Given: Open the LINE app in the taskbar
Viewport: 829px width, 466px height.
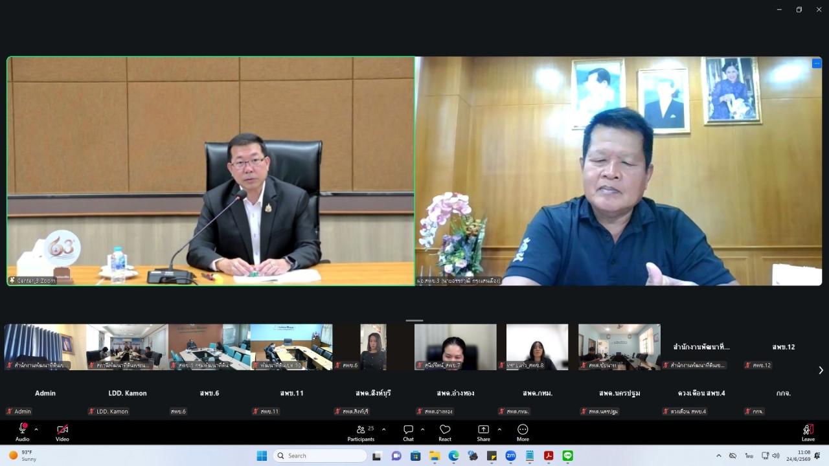Looking at the screenshot, I should [x=568, y=456].
